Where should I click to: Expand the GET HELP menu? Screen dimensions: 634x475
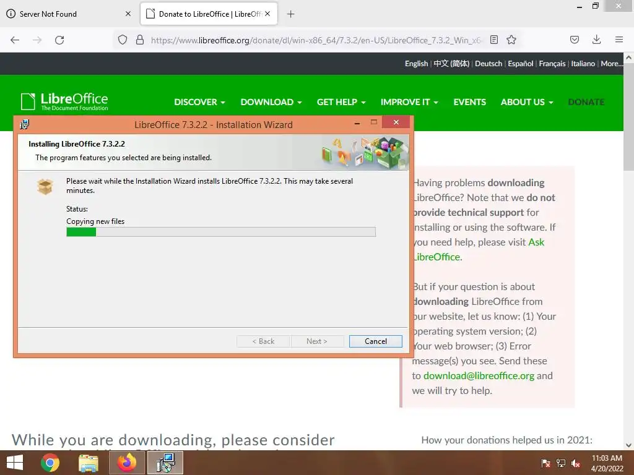(341, 102)
